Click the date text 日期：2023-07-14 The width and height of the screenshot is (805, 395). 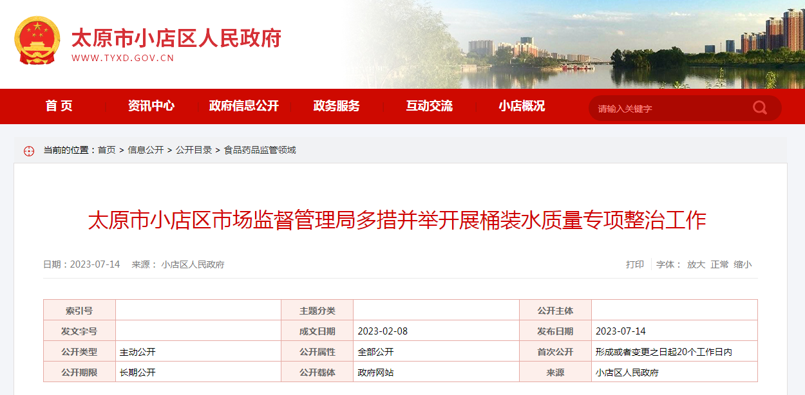pyautogui.click(x=82, y=264)
